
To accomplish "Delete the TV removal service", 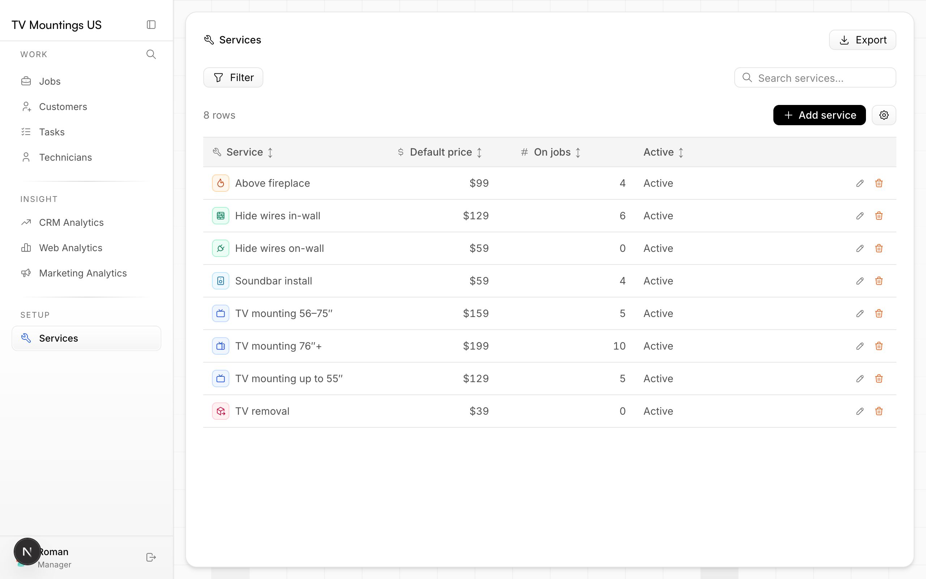I will tap(879, 411).
